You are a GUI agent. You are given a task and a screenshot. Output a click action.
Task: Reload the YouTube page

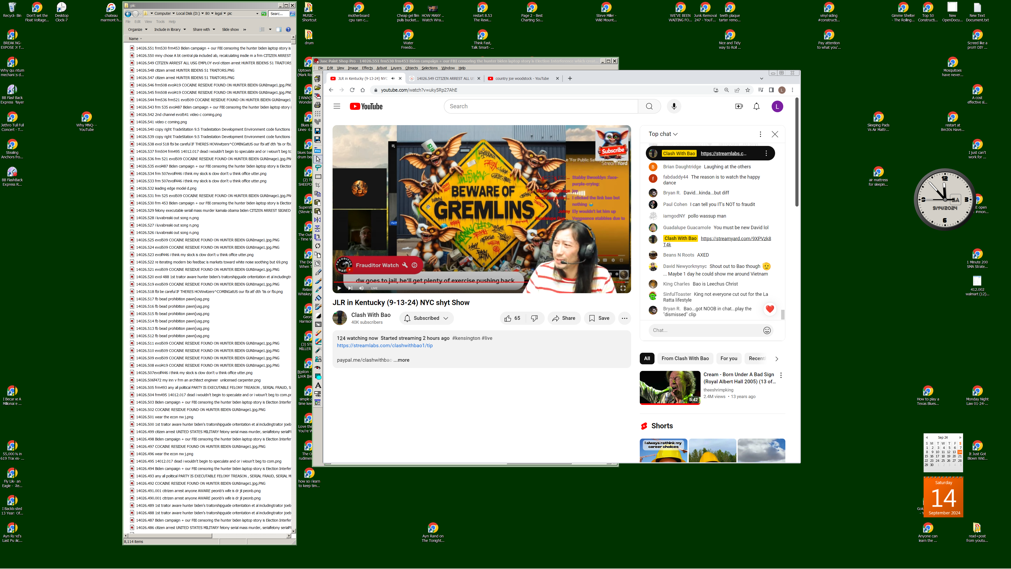[352, 90]
